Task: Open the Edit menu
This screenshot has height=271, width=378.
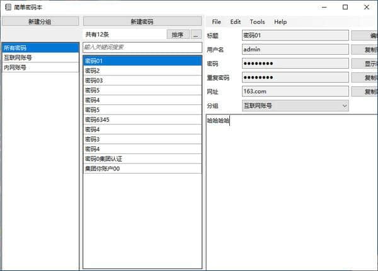Action: [236, 21]
